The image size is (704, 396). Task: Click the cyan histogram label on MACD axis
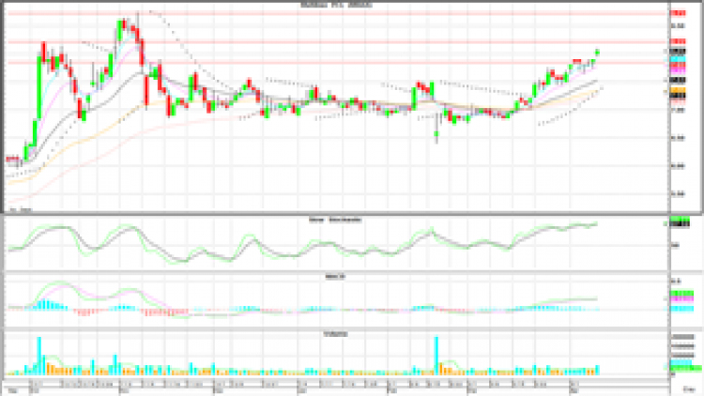coord(681,309)
